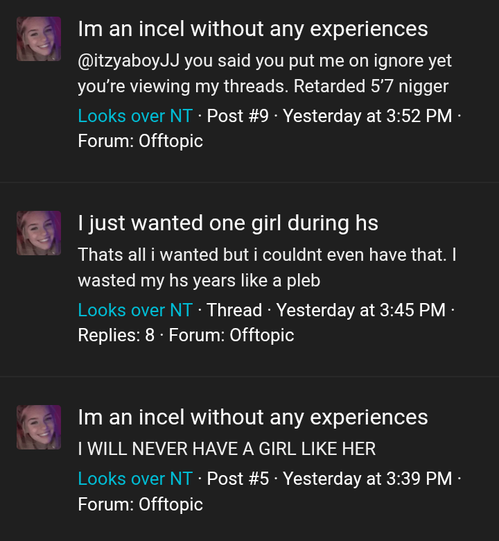Click the snippet starting "Thats all i wanted"
Image resolution: width=499 pixels, height=541 pixels.
click(267, 268)
